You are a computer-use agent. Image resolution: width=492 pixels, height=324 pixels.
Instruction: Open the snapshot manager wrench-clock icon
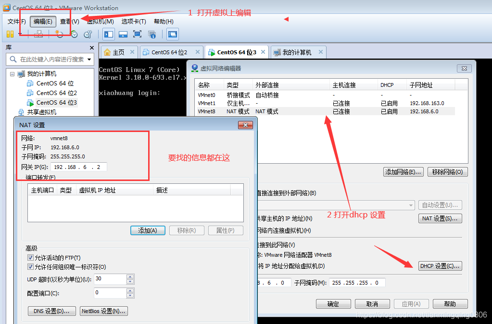88,34
